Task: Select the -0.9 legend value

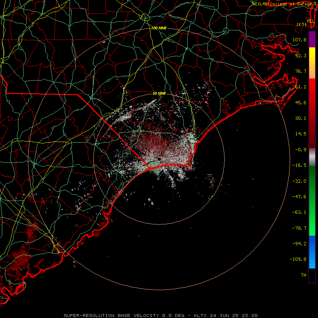Action: 301,150
